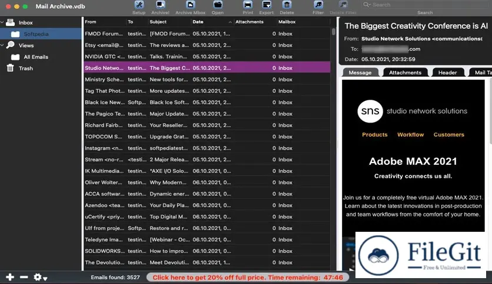Viewport: 492px width, 284px height.
Task: Open the Customers link in email
Action: [448, 134]
